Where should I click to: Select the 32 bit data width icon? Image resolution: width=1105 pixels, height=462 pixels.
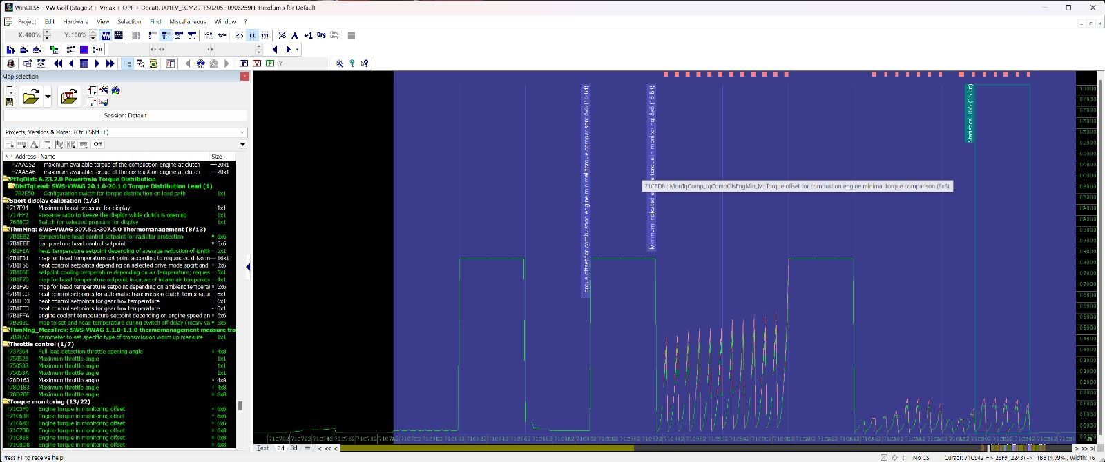[178, 35]
